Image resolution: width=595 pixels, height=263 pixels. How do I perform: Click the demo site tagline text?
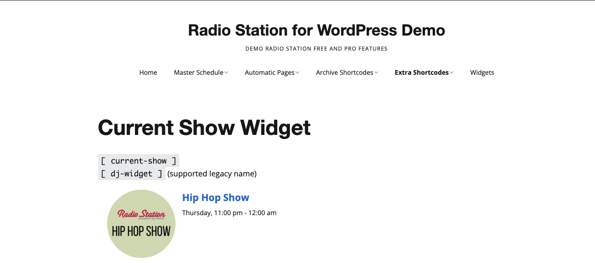(x=316, y=48)
